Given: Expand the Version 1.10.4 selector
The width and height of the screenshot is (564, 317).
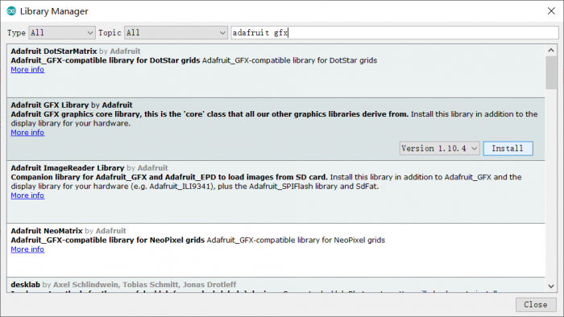Looking at the screenshot, I should [439, 148].
